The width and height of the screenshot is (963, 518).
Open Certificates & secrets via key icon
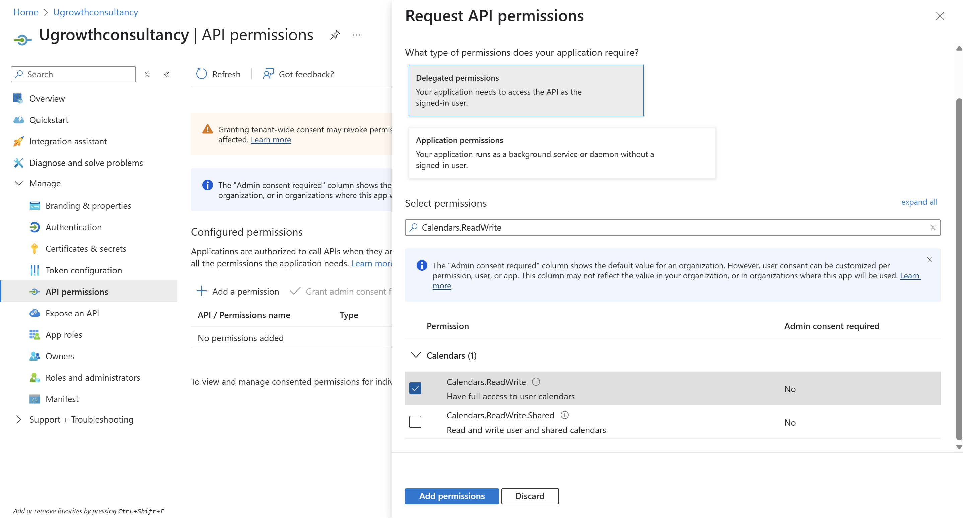pyautogui.click(x=35, y=248)
